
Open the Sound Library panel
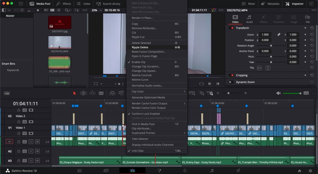[108, 3]
